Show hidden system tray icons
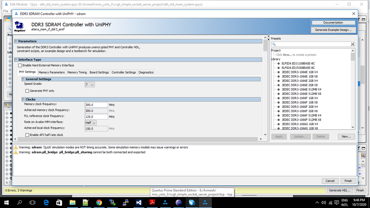 pos(317,202)
